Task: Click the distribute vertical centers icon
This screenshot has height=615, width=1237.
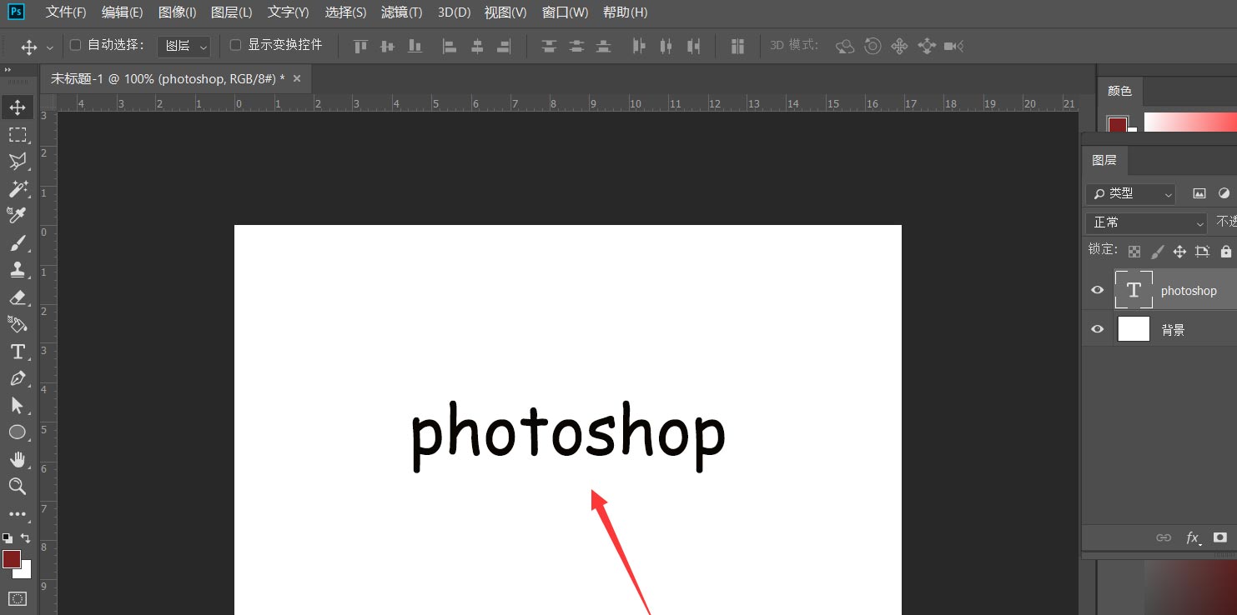Action: (x=576, y=47)
